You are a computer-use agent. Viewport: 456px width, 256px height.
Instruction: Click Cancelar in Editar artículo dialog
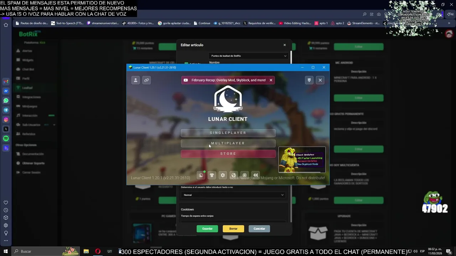[259, 229]
